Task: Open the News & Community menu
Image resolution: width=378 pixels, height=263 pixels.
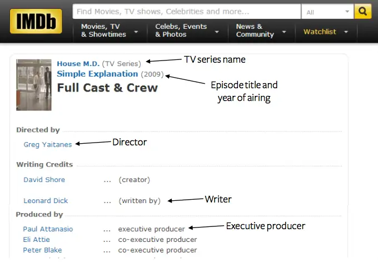Action: pos(260,31)
